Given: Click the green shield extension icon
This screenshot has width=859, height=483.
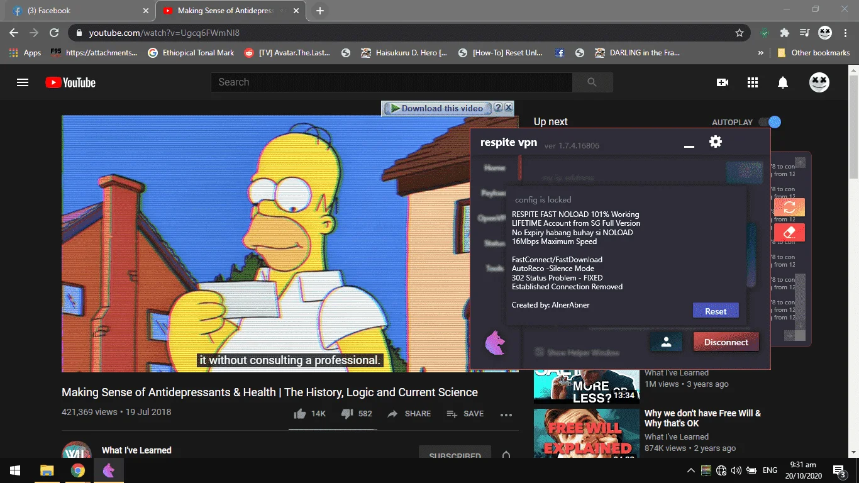Looking at the screenshot, I should pyautogui.click(x=764, y=33).
